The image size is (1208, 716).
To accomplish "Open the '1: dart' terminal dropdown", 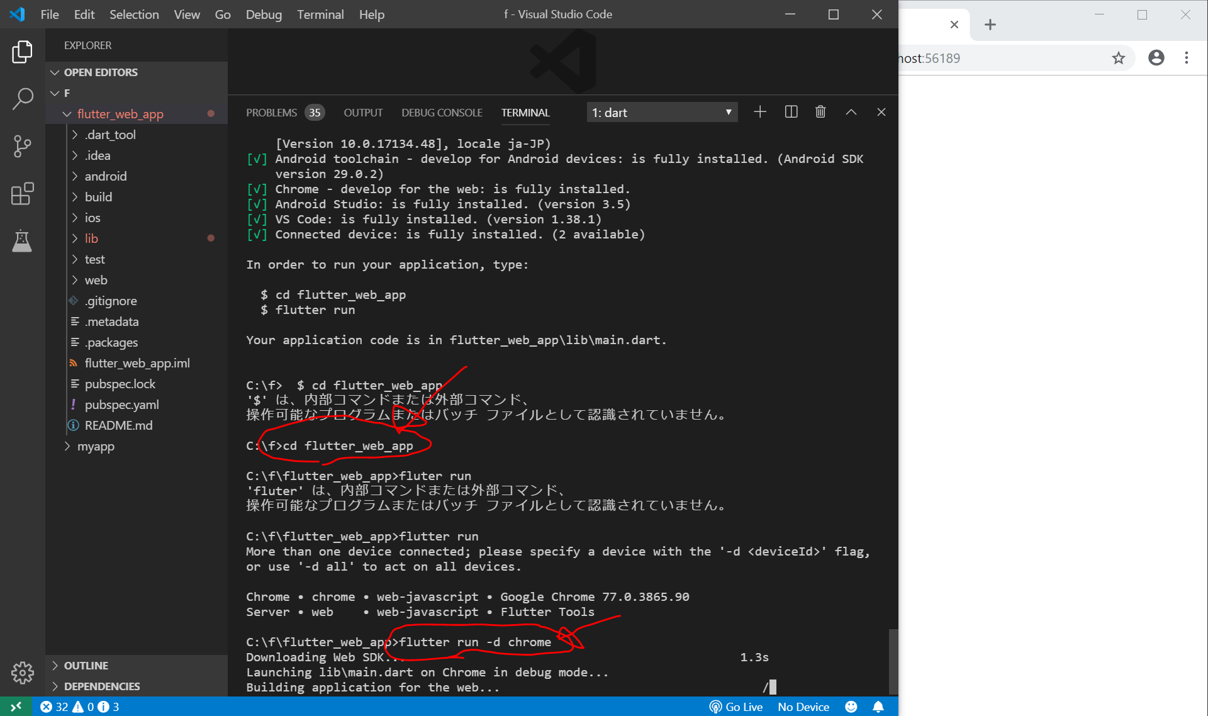I will (661, 113).
